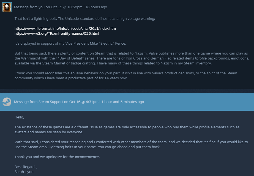This screenshot has width=254, height=176.
Task: Click the "Sarah-Lynn" signature name
Action: 24,172
